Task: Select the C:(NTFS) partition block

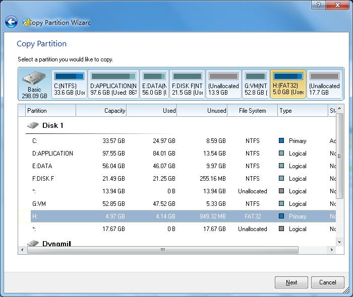Action: pyautogui.click(x=69, y=85)
